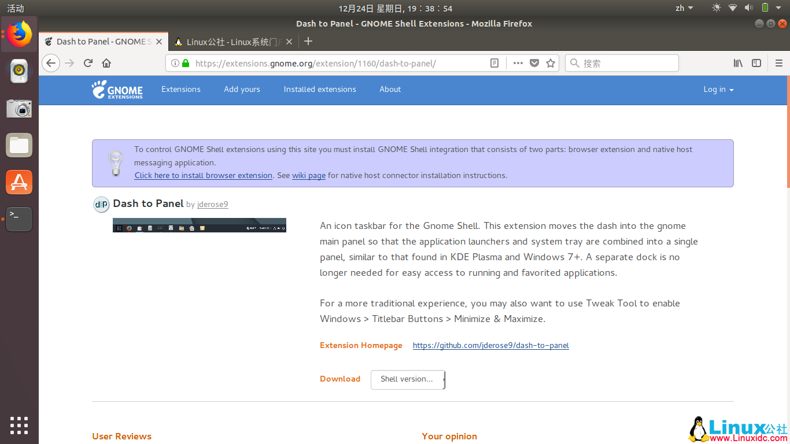Open the Files manager in dock
This screenshot has width=790, height=444.
point(19,145)
